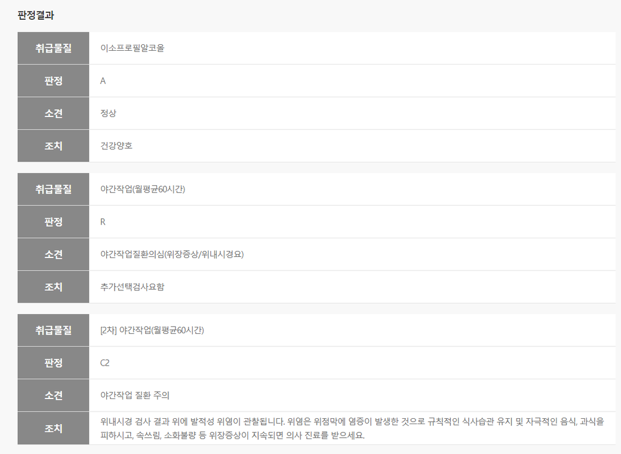Select 야간작업질환의심(위장증상/위내시경요) opinion text

point(172,254)
